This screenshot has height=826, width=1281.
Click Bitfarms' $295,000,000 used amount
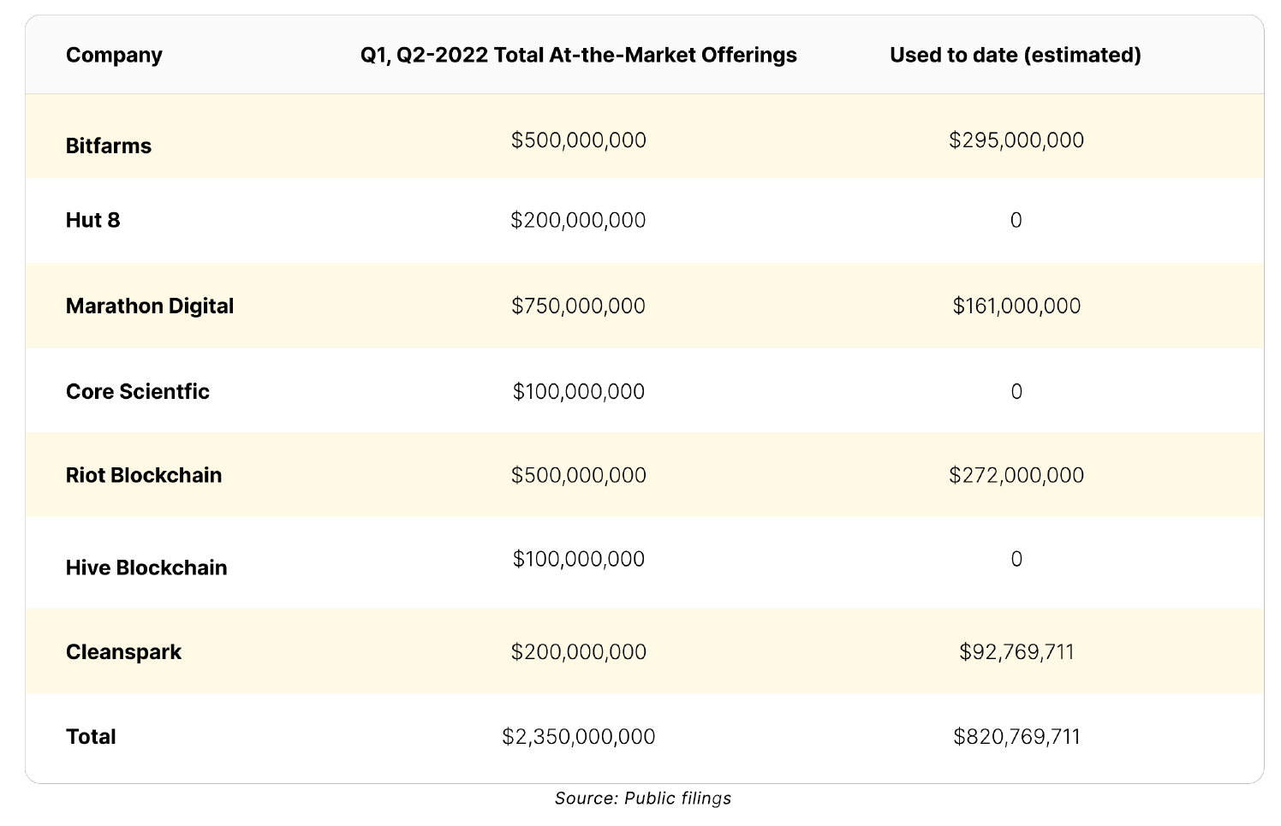(1016, 140)
